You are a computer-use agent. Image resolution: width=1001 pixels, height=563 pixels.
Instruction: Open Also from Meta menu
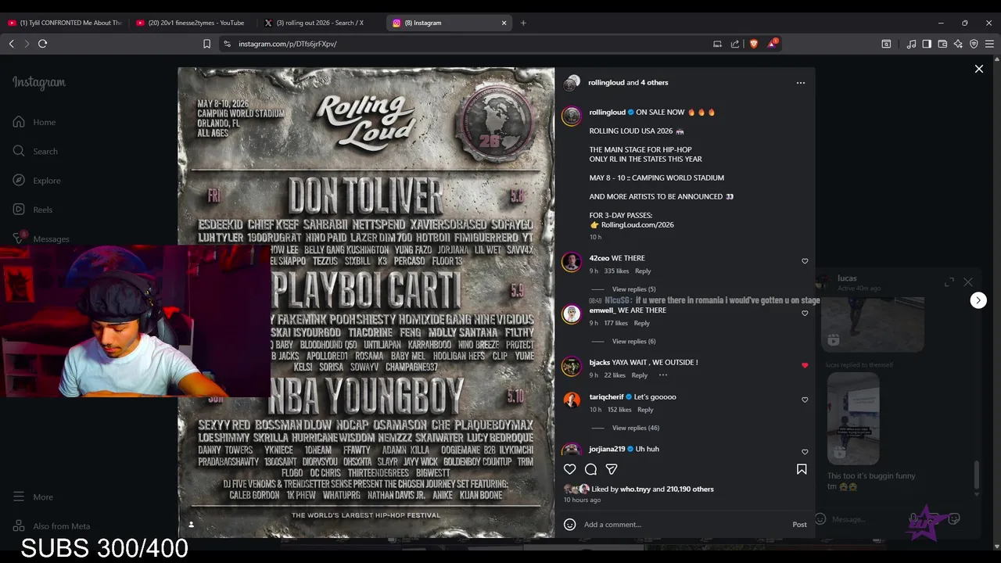click(x=51, y=526)
